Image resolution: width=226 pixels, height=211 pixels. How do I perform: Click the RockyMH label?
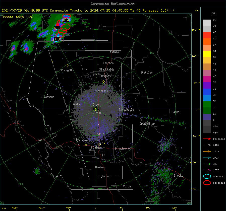coord(66,70)
